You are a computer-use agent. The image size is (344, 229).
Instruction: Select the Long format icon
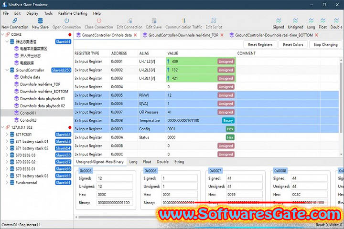(x=311, y=21)
